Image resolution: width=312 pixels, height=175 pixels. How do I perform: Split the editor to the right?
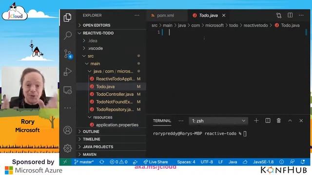click(x=290, y=15)
